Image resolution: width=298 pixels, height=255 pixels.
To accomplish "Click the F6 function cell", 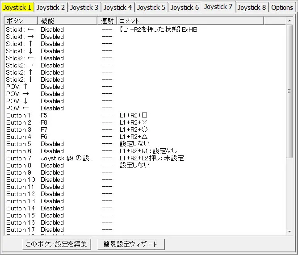I will (x=44, y=137).
